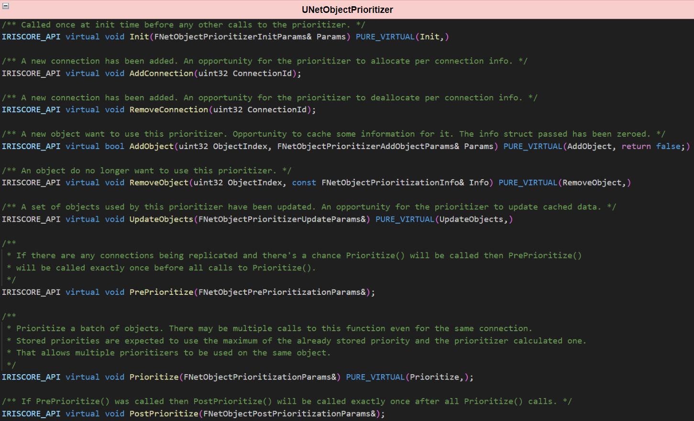This screenshot has width=694, height=421.
Task: Click the bool return type keyword
Action: point(114,146)
